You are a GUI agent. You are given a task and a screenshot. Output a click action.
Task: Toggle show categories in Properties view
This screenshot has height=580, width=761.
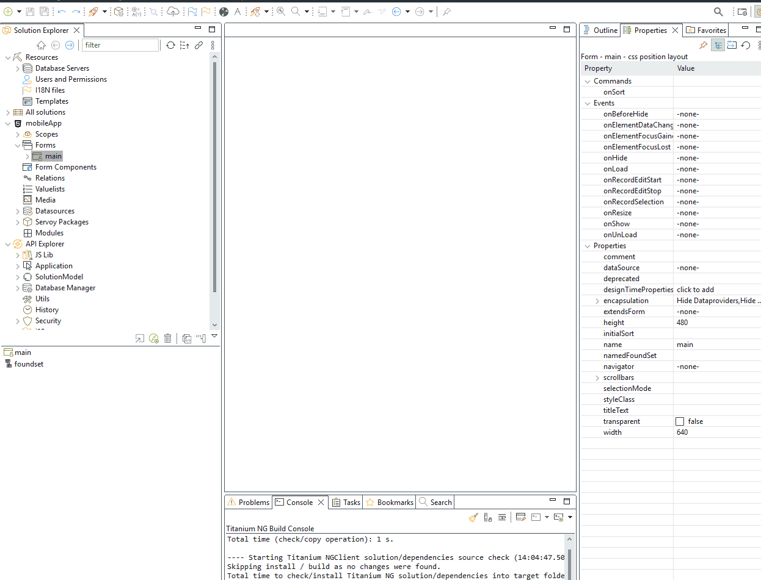[718, 45]
